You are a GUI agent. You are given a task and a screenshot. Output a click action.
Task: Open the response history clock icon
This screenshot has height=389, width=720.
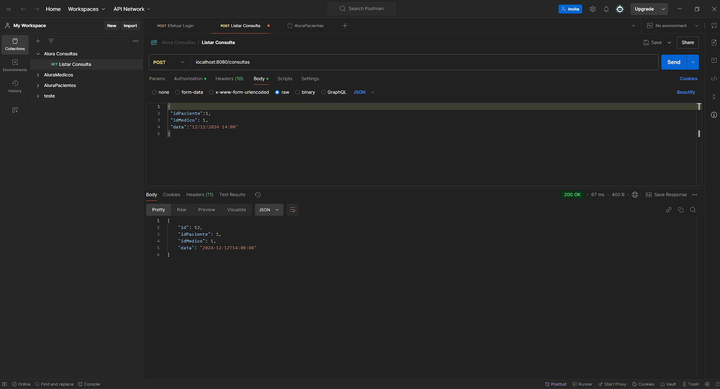[x=258, y=195]
